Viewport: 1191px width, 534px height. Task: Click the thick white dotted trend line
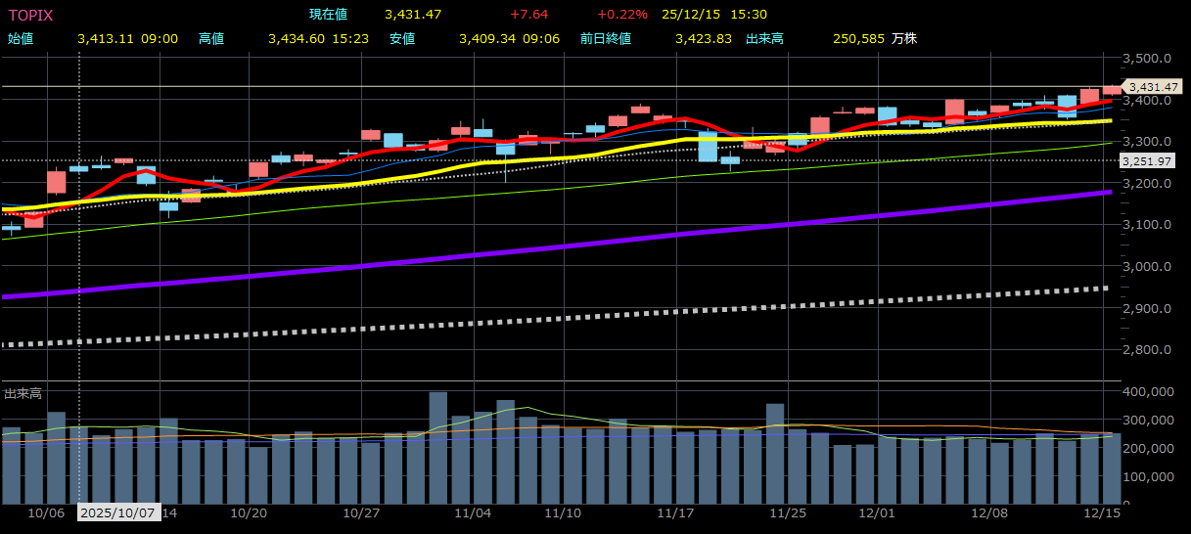point(587,317)
